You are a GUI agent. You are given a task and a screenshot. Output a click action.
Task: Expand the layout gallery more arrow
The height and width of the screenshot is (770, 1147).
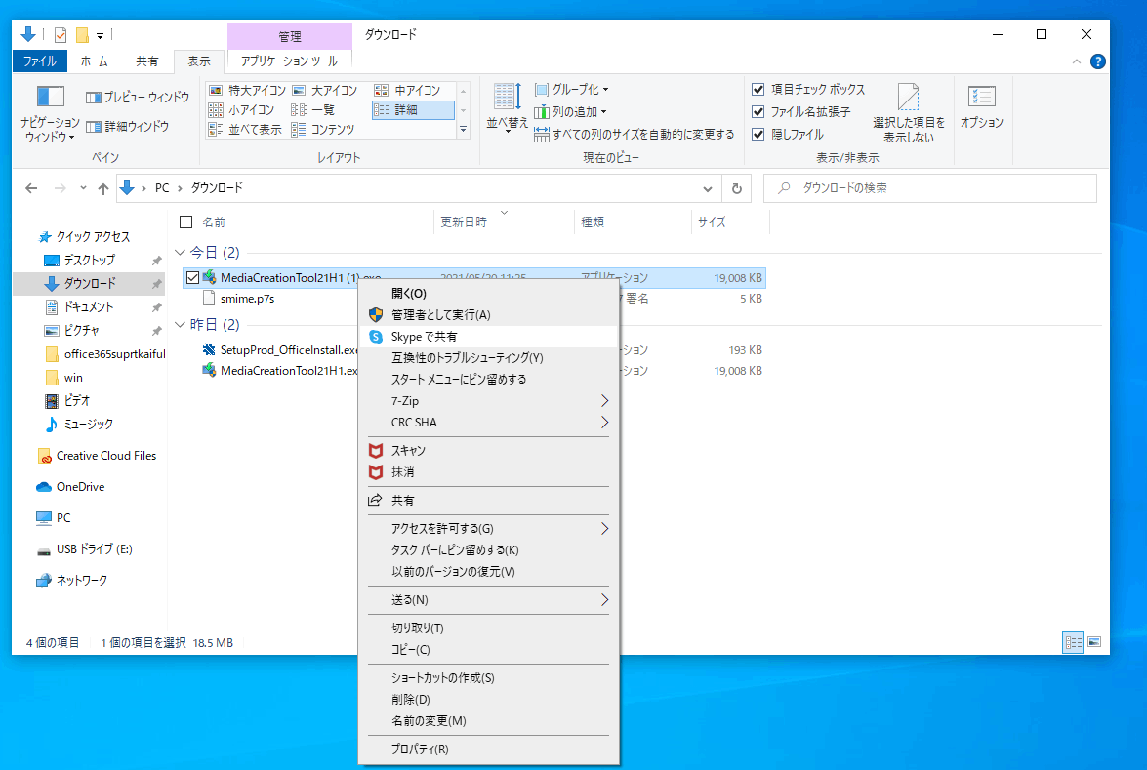pyautogui.click(x=463, y=130)
